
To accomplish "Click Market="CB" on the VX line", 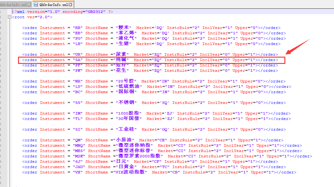I will 166,172.
